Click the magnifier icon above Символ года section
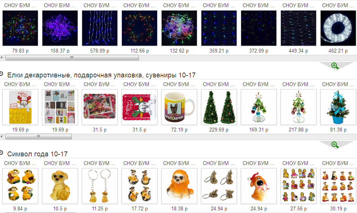 tap(335, 145)
